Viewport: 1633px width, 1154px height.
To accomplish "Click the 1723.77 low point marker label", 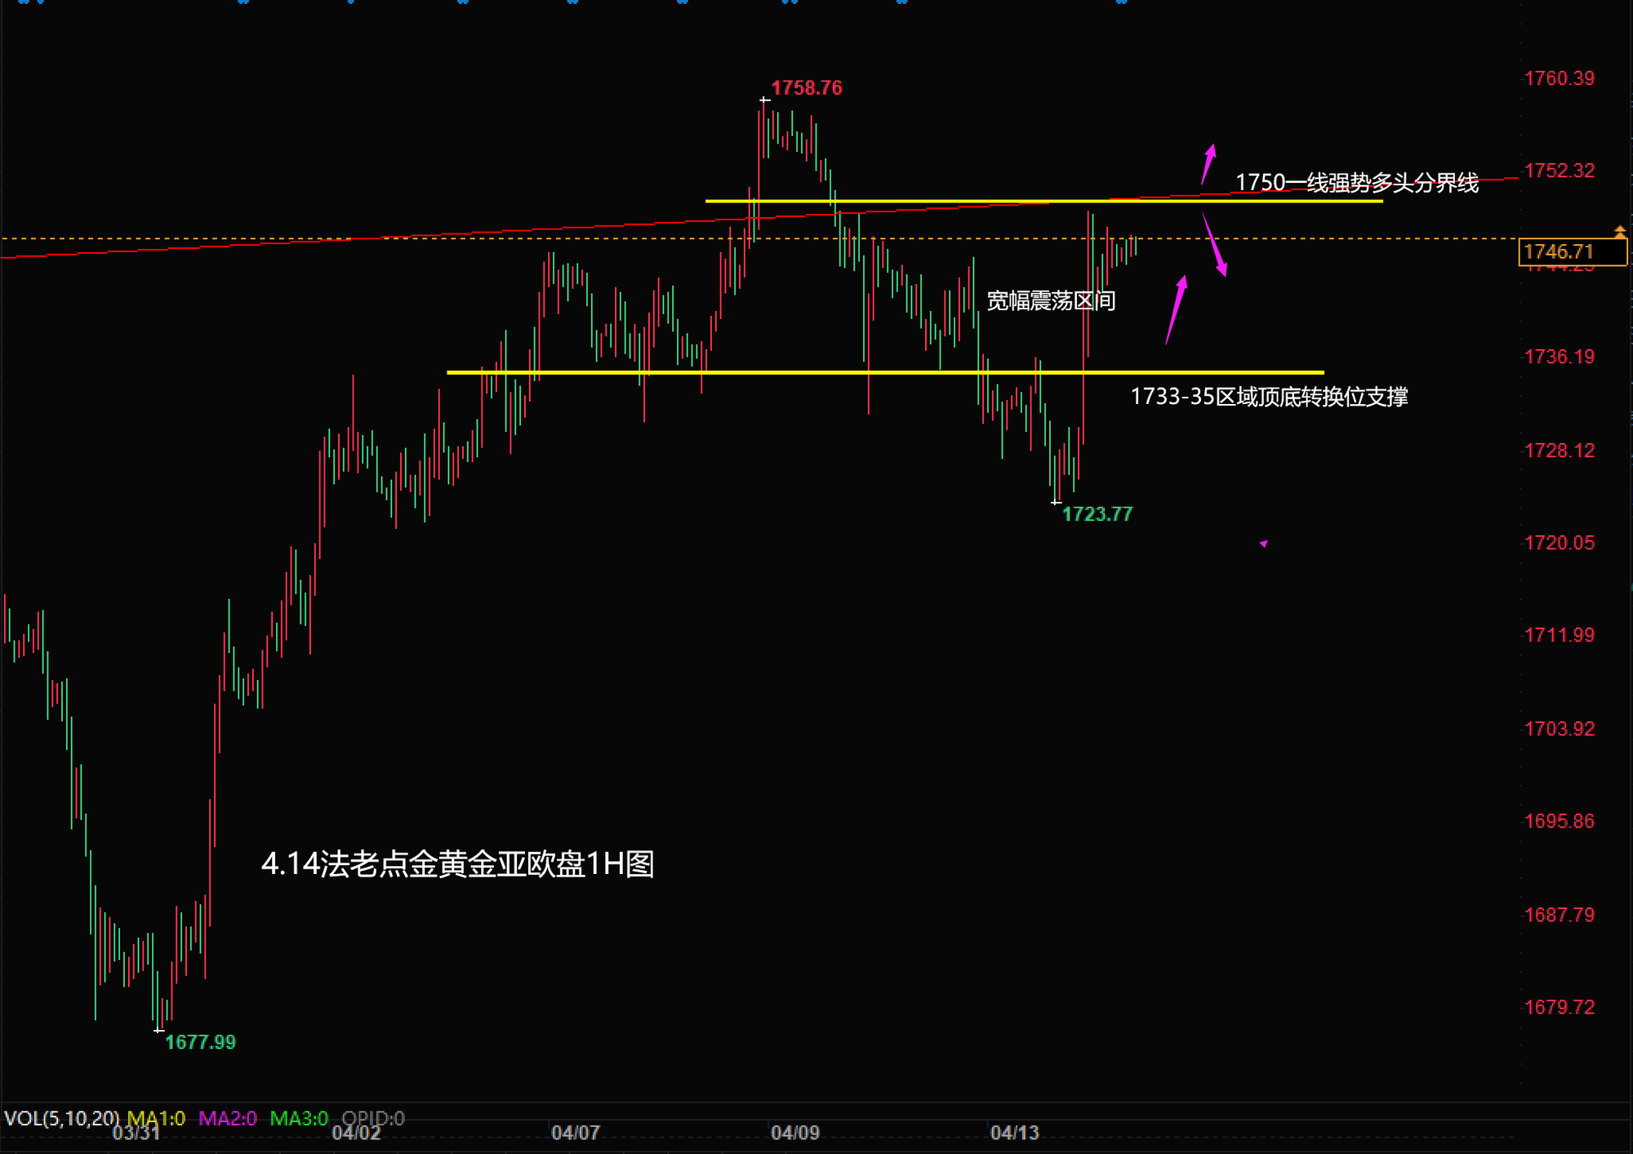I will [x=1097, y=514].
